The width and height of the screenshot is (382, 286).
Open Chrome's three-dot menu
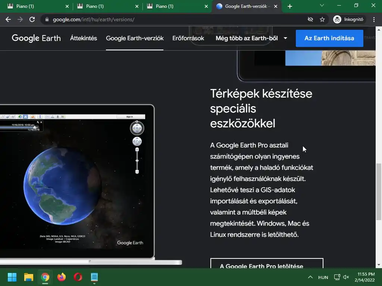coord(374,19)
